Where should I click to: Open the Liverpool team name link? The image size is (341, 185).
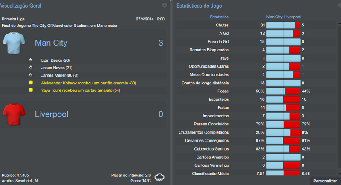pos(51,114)
